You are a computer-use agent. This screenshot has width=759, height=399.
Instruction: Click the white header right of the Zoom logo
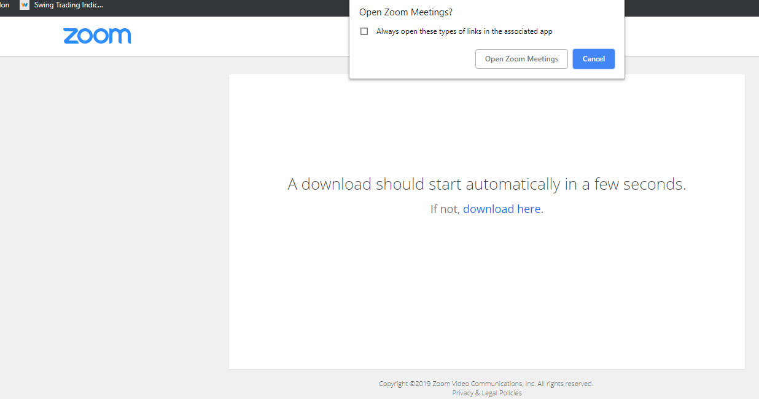click(246, 36)
